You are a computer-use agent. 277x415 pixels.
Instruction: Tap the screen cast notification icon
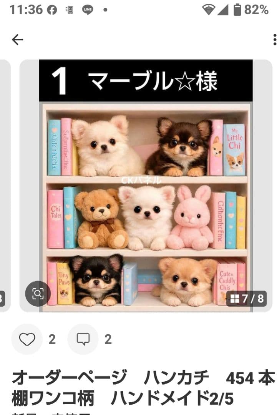[70, 10]
